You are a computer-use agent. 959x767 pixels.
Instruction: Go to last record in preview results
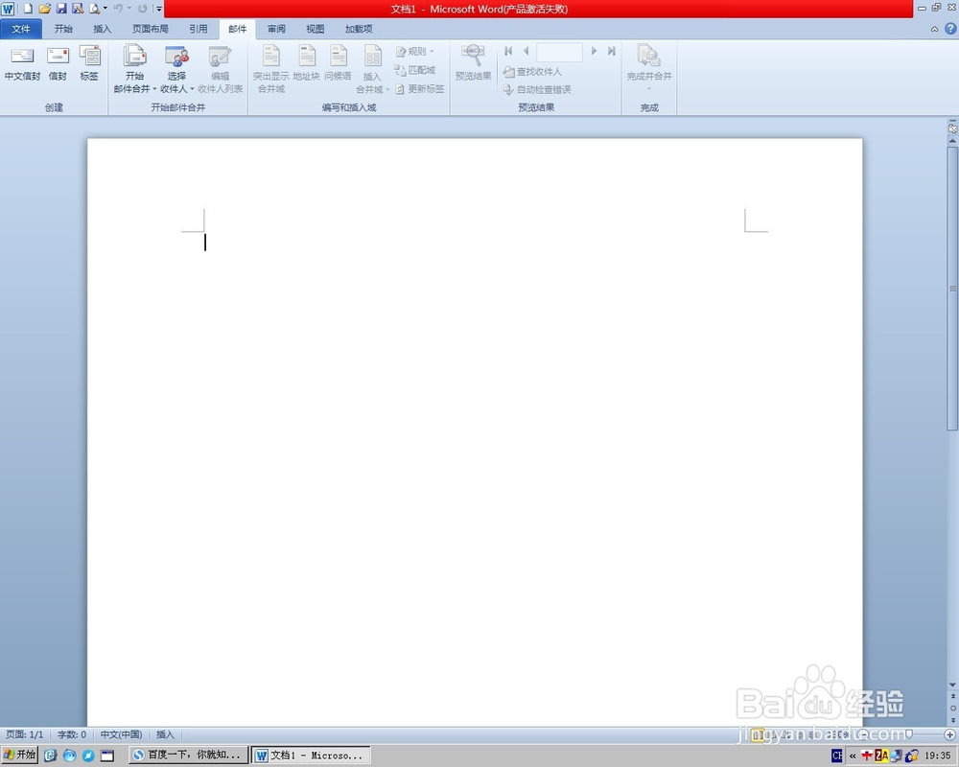[611, 52]
